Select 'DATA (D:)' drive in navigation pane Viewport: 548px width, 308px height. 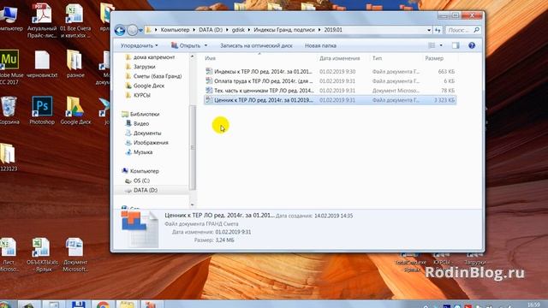pyautogui.click(x=141, y=190)
